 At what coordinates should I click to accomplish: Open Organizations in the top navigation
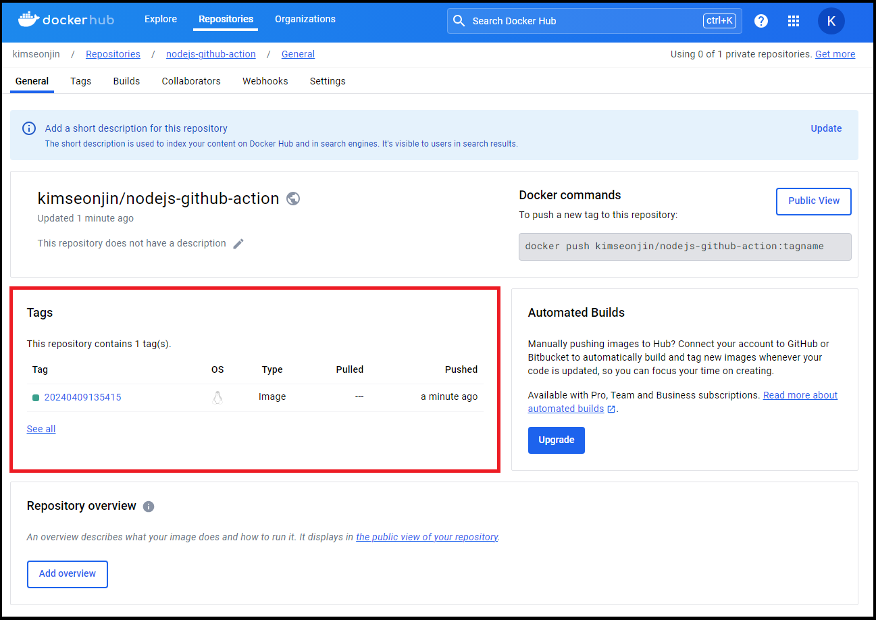[x=305, y=19]
